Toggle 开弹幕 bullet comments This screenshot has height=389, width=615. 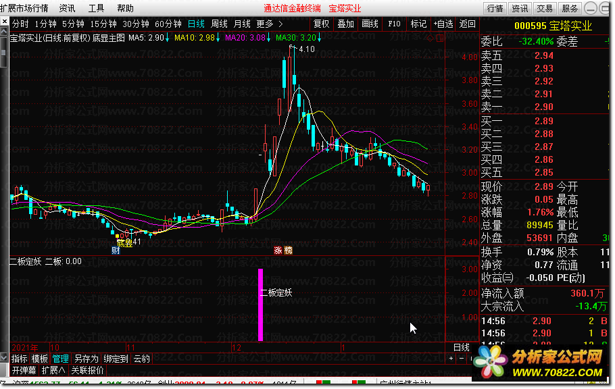[24, 370]
